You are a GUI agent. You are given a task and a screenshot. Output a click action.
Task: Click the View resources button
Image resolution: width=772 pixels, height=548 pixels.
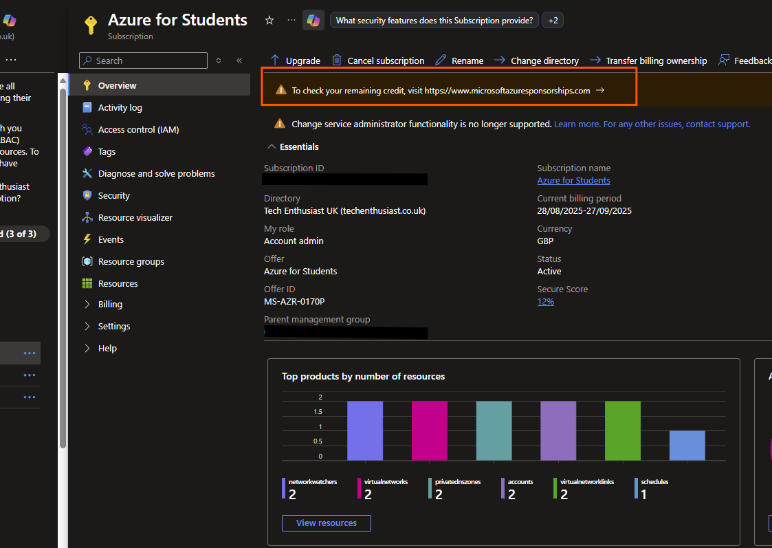[x=327, y=523]
